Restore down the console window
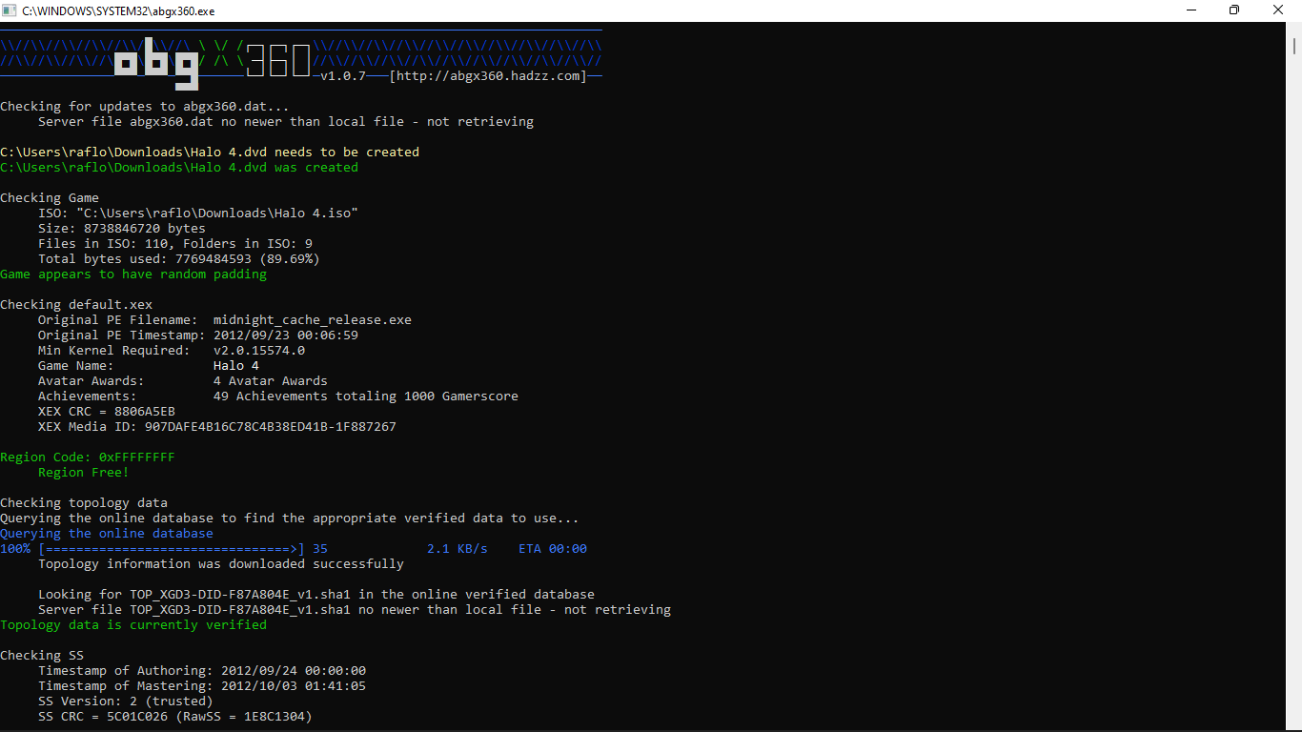Screen dimensions: 1302x732 pos(1234,10)
